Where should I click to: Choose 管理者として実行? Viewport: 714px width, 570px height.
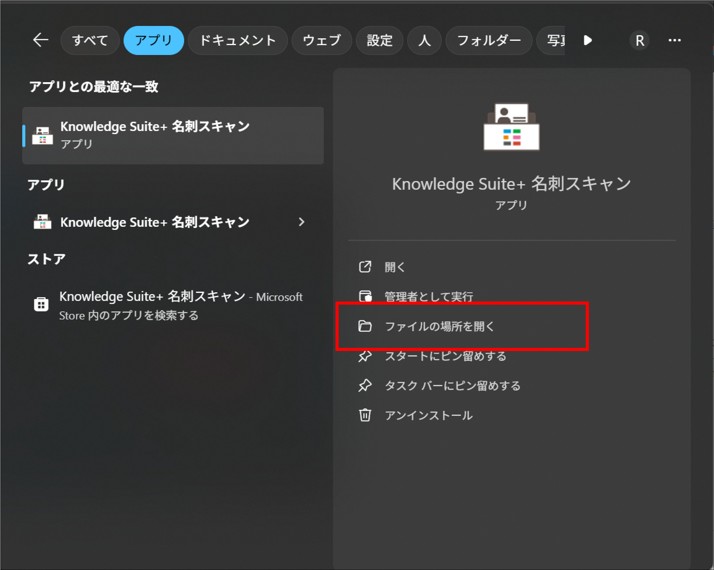[x=429, y=296]
